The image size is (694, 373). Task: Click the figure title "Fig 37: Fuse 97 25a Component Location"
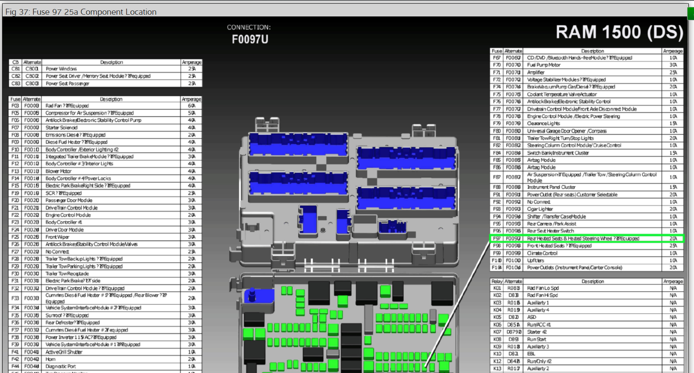[81, 12]
